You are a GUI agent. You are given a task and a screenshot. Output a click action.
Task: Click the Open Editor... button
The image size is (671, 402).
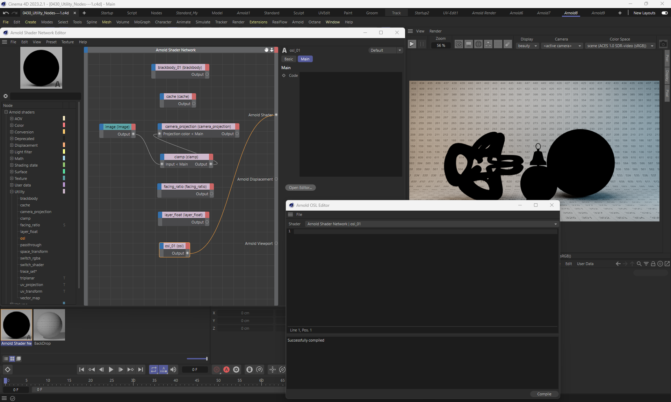(300, 188)
